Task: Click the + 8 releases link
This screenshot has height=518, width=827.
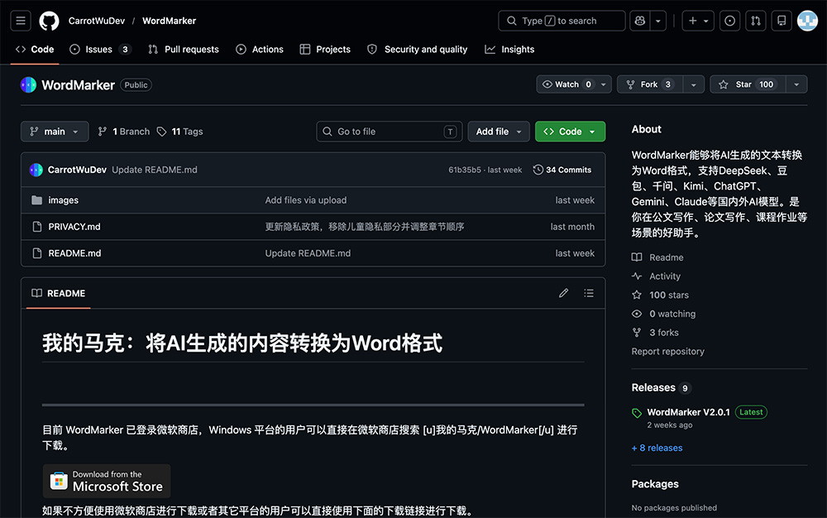Action: 657,448
